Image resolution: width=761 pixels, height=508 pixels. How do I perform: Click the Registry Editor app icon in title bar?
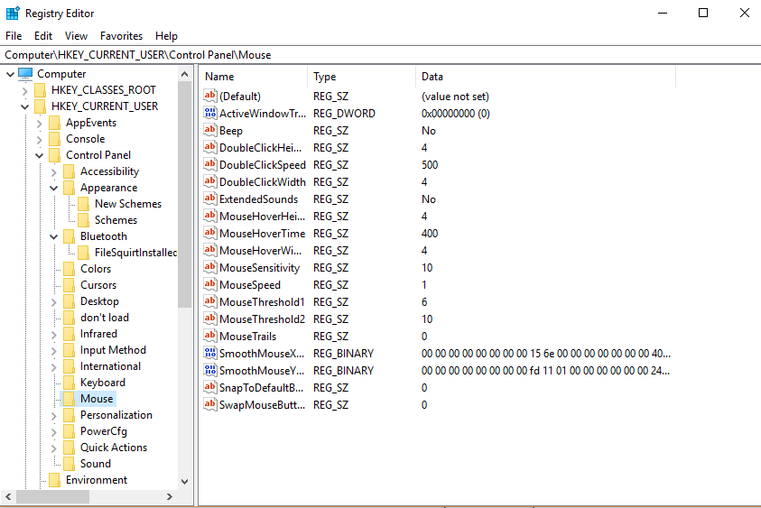tap(13, 14)
